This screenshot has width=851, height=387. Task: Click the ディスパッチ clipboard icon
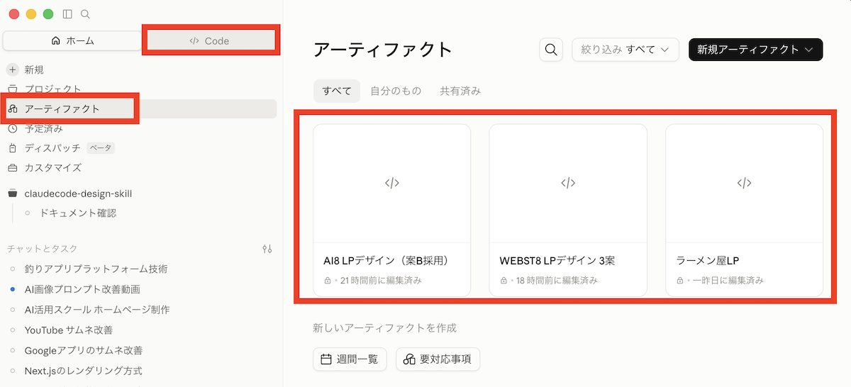coord(13,148)
